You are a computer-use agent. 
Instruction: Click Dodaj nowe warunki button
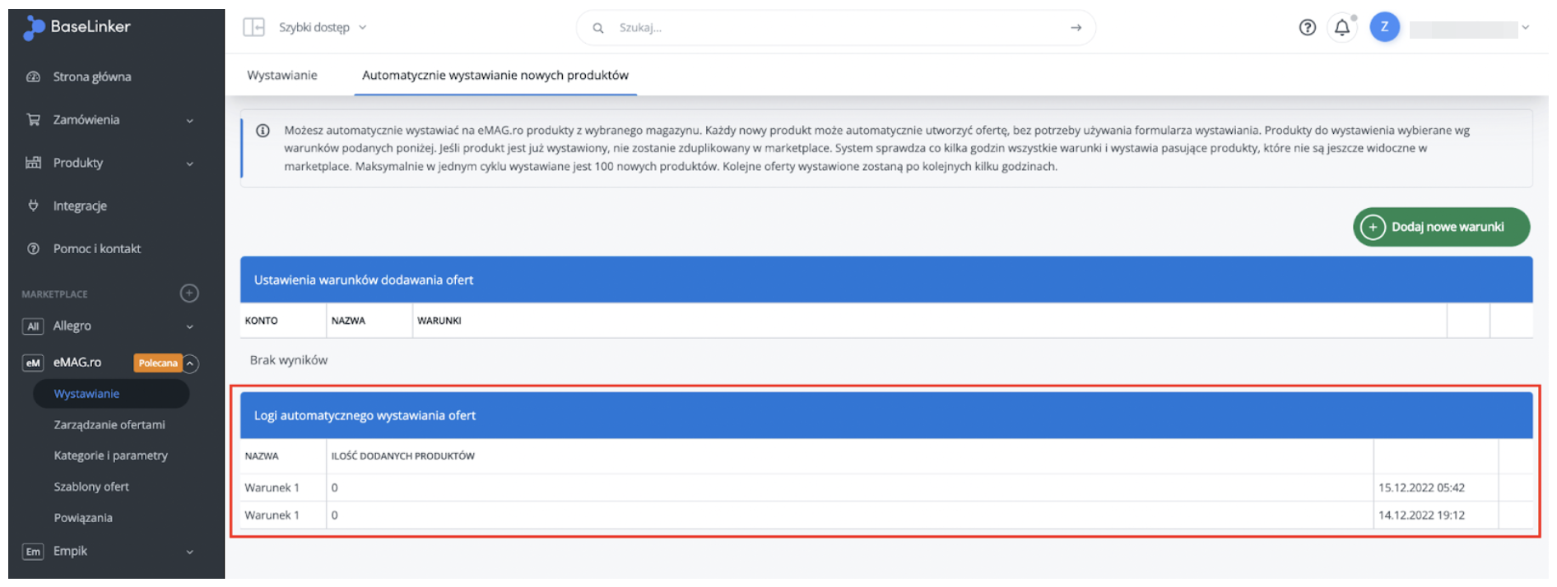tap(1442, 227)
